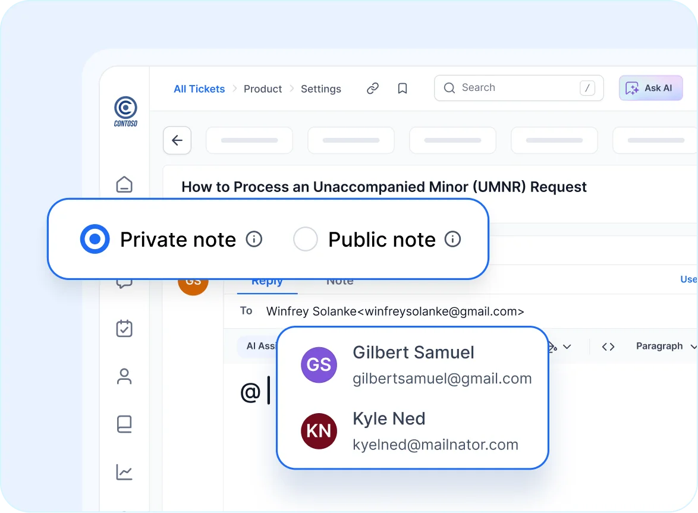
Task: Click the Ask AI button
Action: 650,87
